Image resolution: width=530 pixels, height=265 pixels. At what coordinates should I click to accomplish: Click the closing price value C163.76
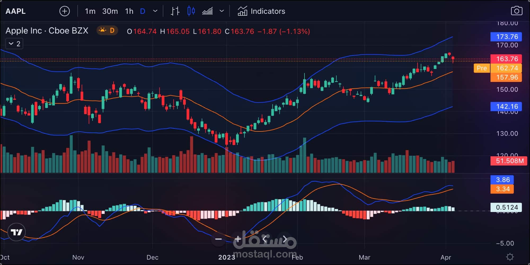tap(239, 32)
